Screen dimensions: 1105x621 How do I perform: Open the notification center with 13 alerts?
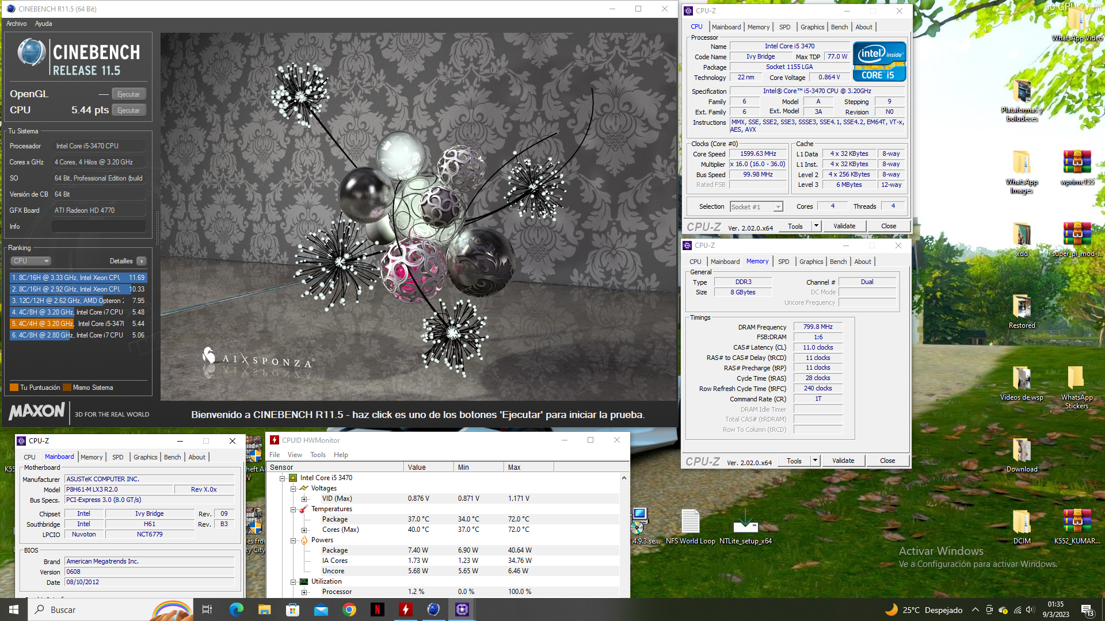tap(1087, 610)
